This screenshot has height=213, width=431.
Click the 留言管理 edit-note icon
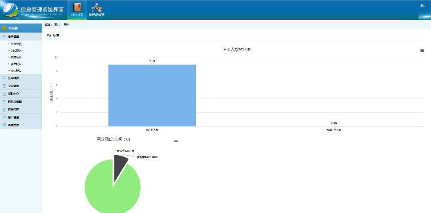click(4, 117)
